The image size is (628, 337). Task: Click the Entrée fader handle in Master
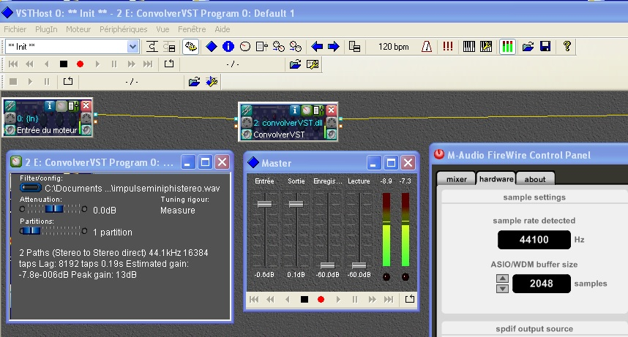tap(264, 204)
